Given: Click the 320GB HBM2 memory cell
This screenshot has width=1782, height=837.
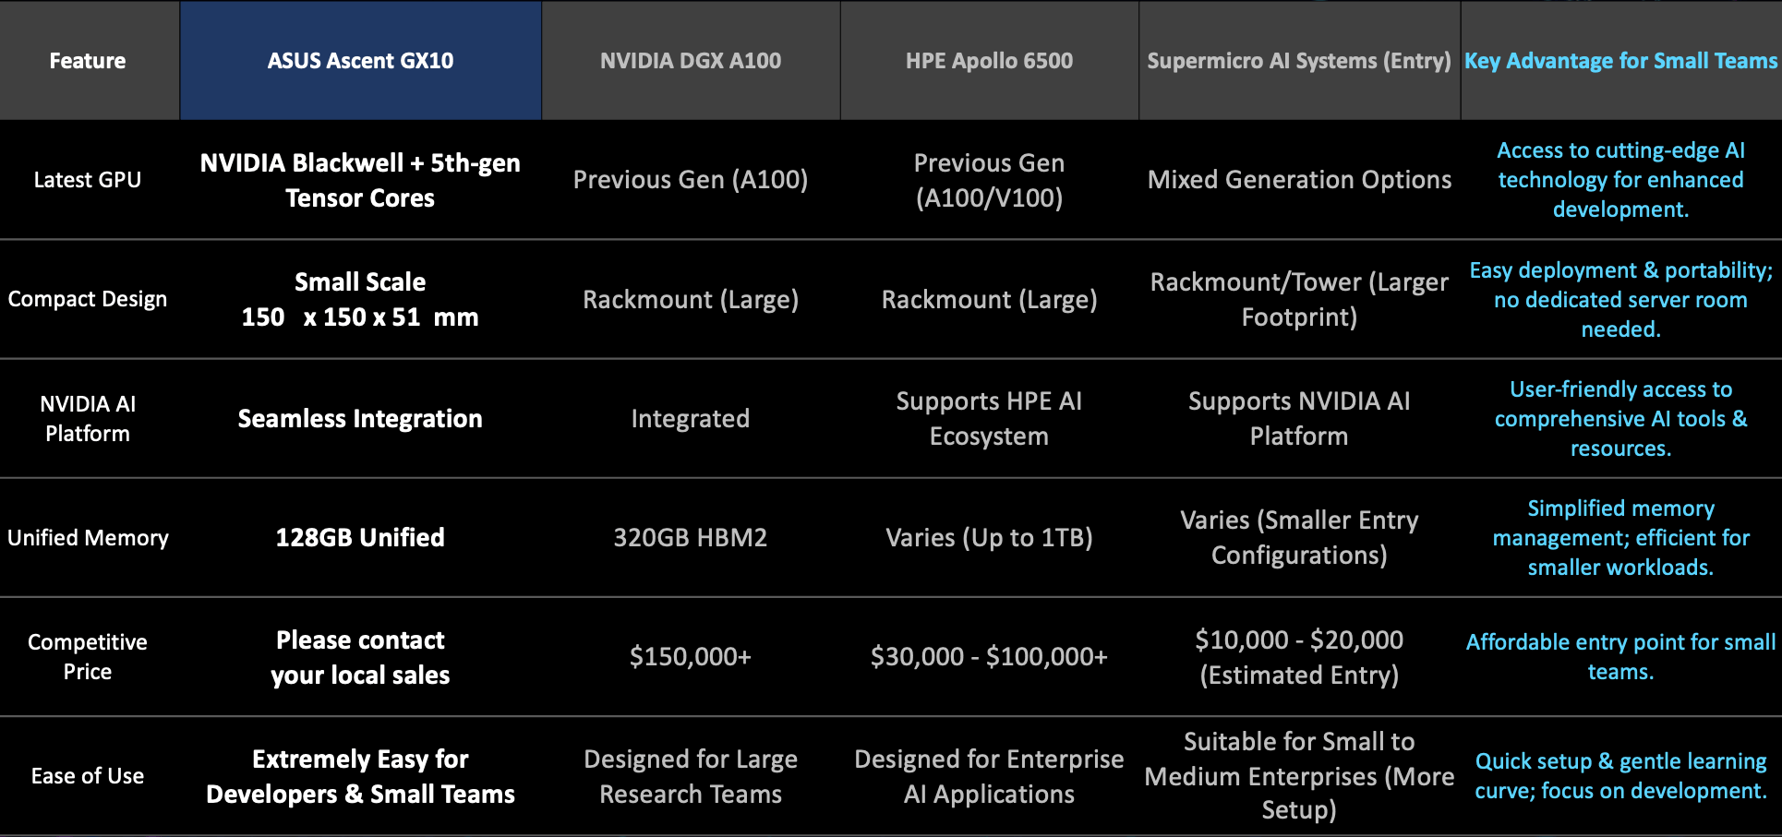Looking at the screenshot, I should point(690,538).
